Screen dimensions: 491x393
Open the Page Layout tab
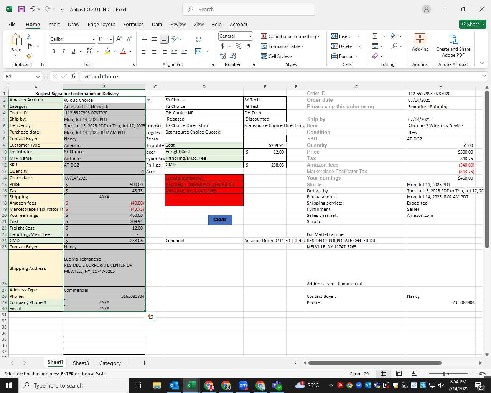101,24
